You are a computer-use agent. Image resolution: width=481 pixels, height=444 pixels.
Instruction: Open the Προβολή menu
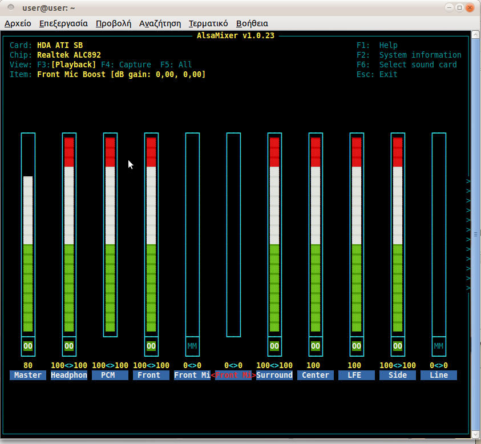[114, 23]
